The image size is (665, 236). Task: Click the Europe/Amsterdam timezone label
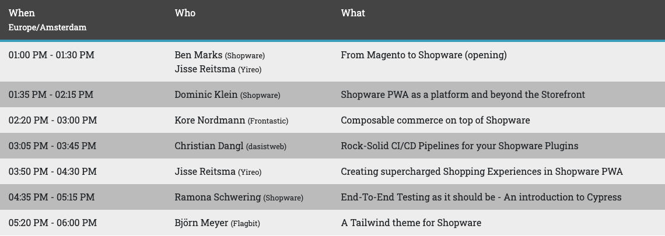pyautogui.click(x=47, y=27)
